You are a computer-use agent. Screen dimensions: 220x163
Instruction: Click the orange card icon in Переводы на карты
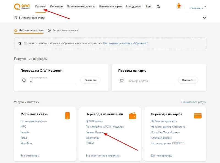pos(198,116)
